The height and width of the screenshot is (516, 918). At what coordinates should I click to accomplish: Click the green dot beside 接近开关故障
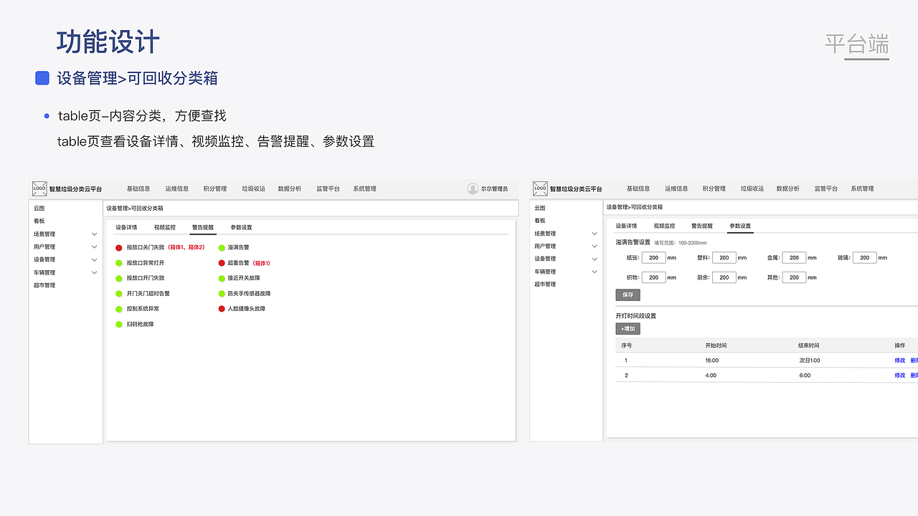click(222, 278)
